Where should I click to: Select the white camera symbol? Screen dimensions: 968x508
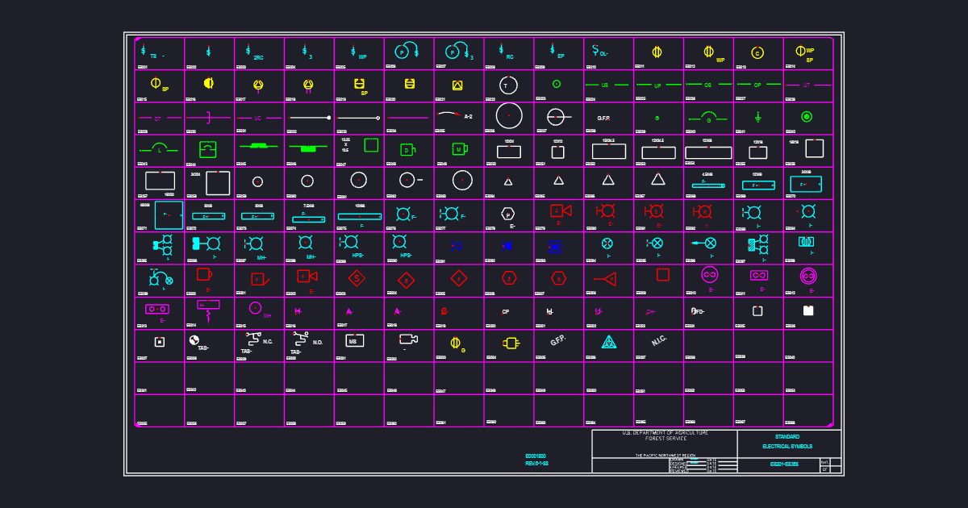pyautogui.click(x=408, y=339)
